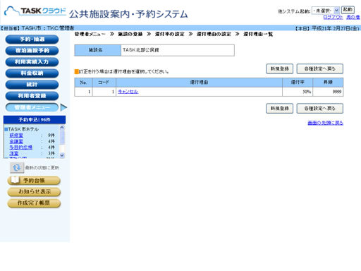
Task: Click the 還付理由 column header
Action: click(x=199, y=83)
